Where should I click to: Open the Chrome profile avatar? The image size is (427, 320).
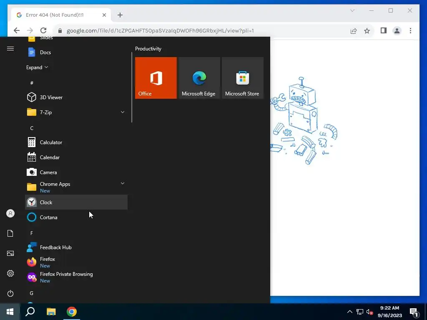point(397,31)
